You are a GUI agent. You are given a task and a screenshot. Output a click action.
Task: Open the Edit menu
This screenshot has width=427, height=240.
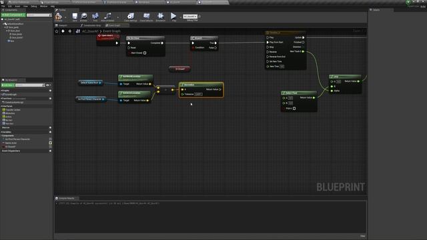pos(10,6)
